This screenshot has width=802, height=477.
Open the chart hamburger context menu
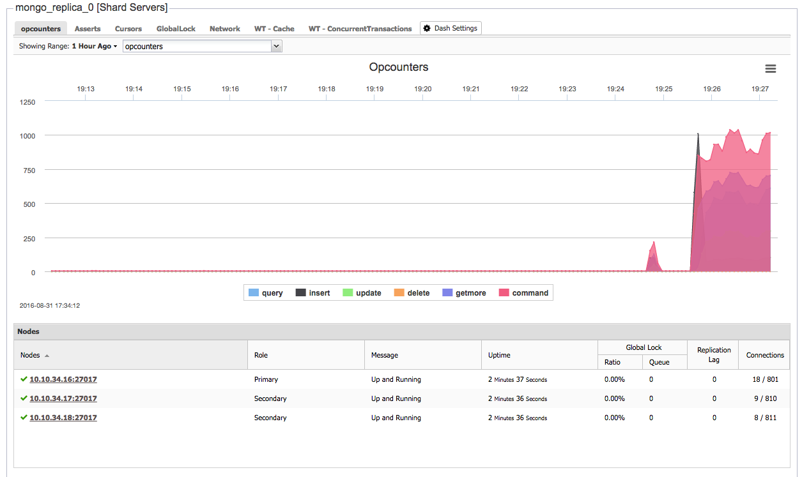(x=770, y=69)
